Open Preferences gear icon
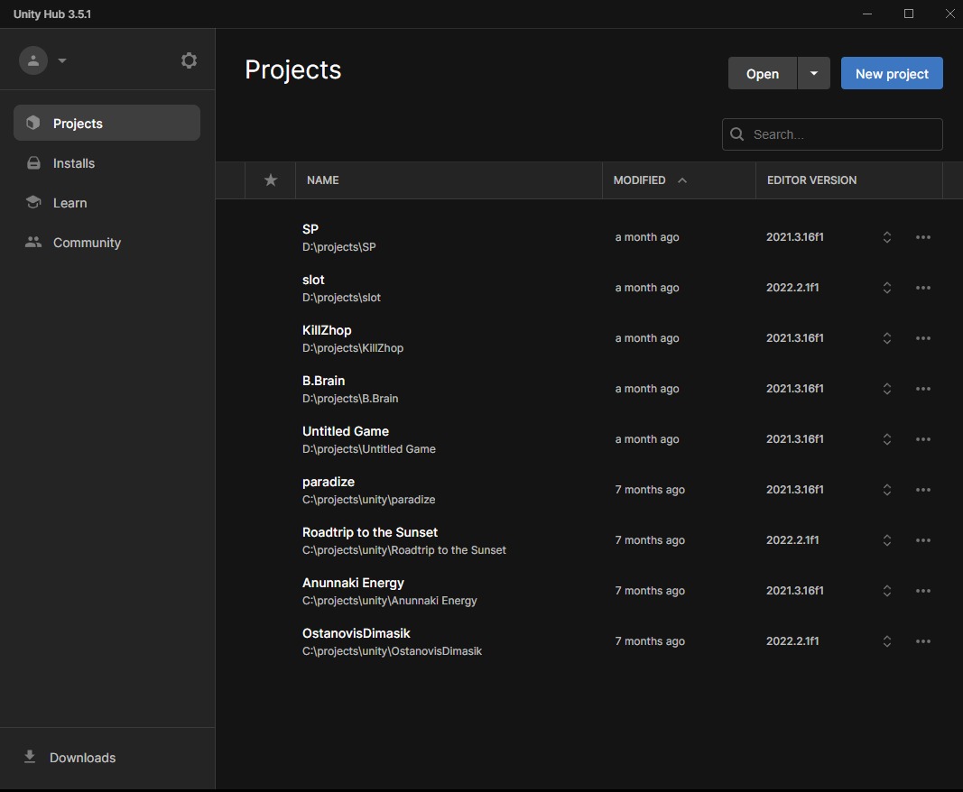 pyautogui.click(x=189, y=60)
